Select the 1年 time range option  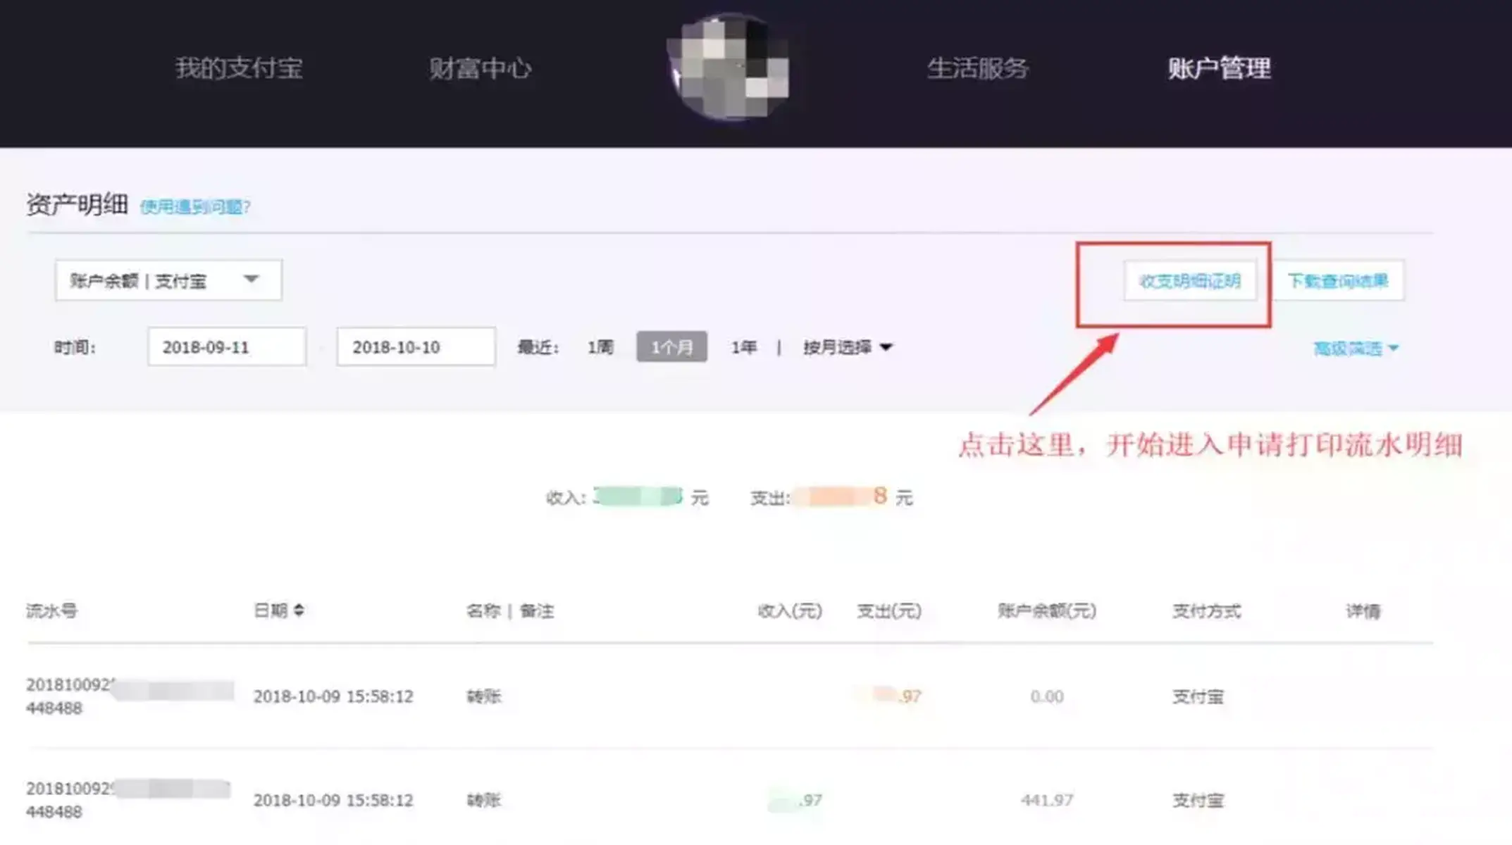745,346
